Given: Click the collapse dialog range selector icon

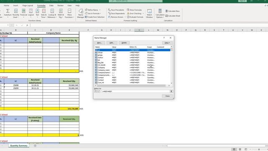Looking at the screenshot, I should 171,91.
